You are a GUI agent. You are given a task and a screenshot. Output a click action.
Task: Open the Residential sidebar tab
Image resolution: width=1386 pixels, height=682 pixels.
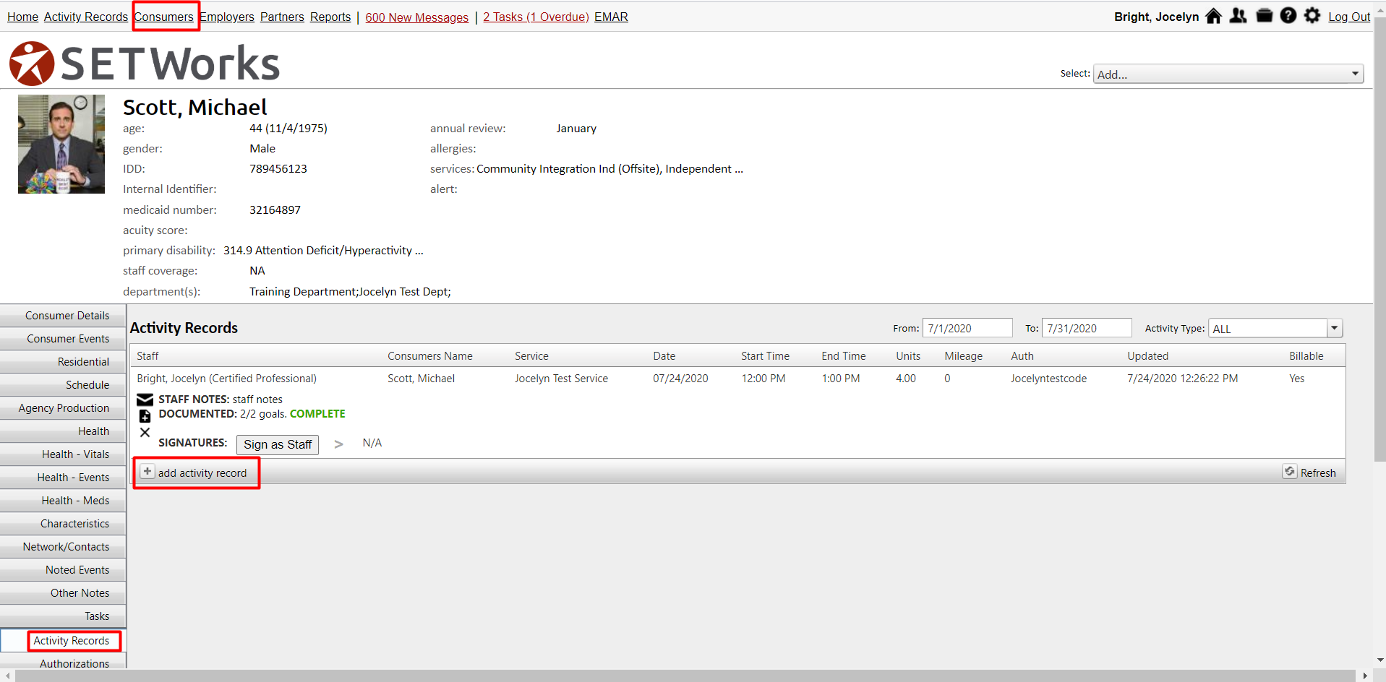[63, 362]
